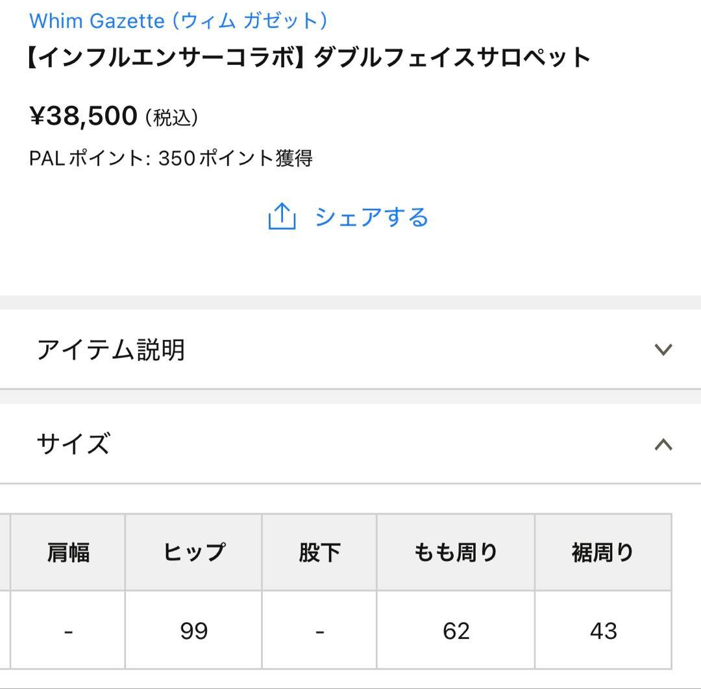Click the up chevron next to サイズ
The width and height of the screenshot is (701, 689).
663,444
